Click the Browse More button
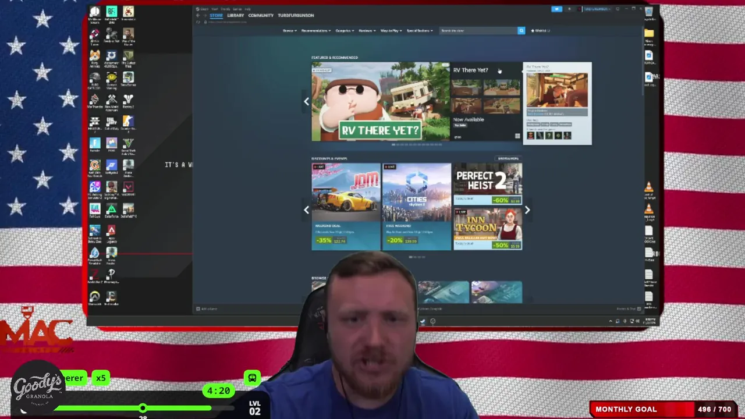 508,158
